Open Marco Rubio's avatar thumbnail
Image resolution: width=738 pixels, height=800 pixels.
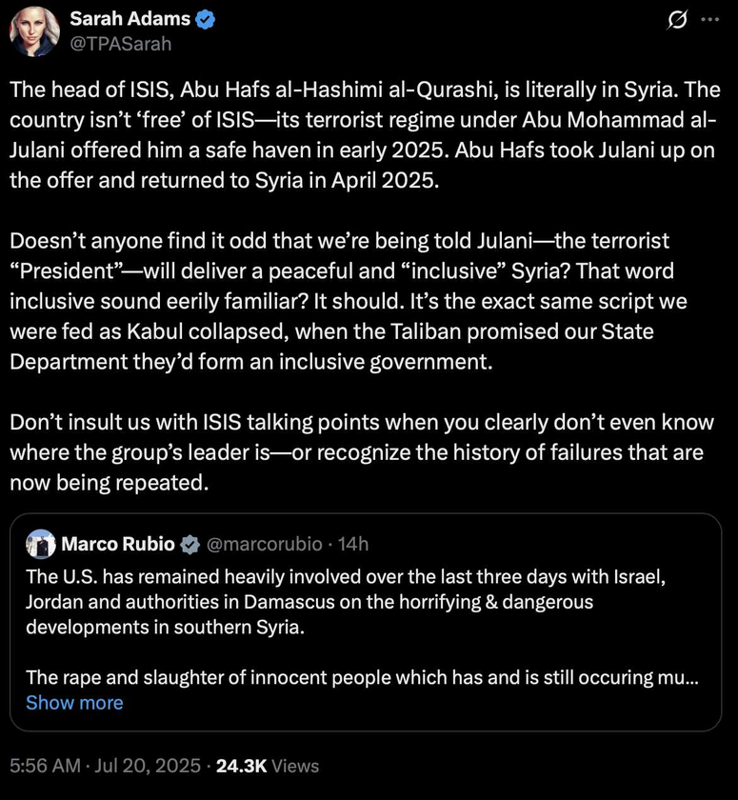pos(41,544)
